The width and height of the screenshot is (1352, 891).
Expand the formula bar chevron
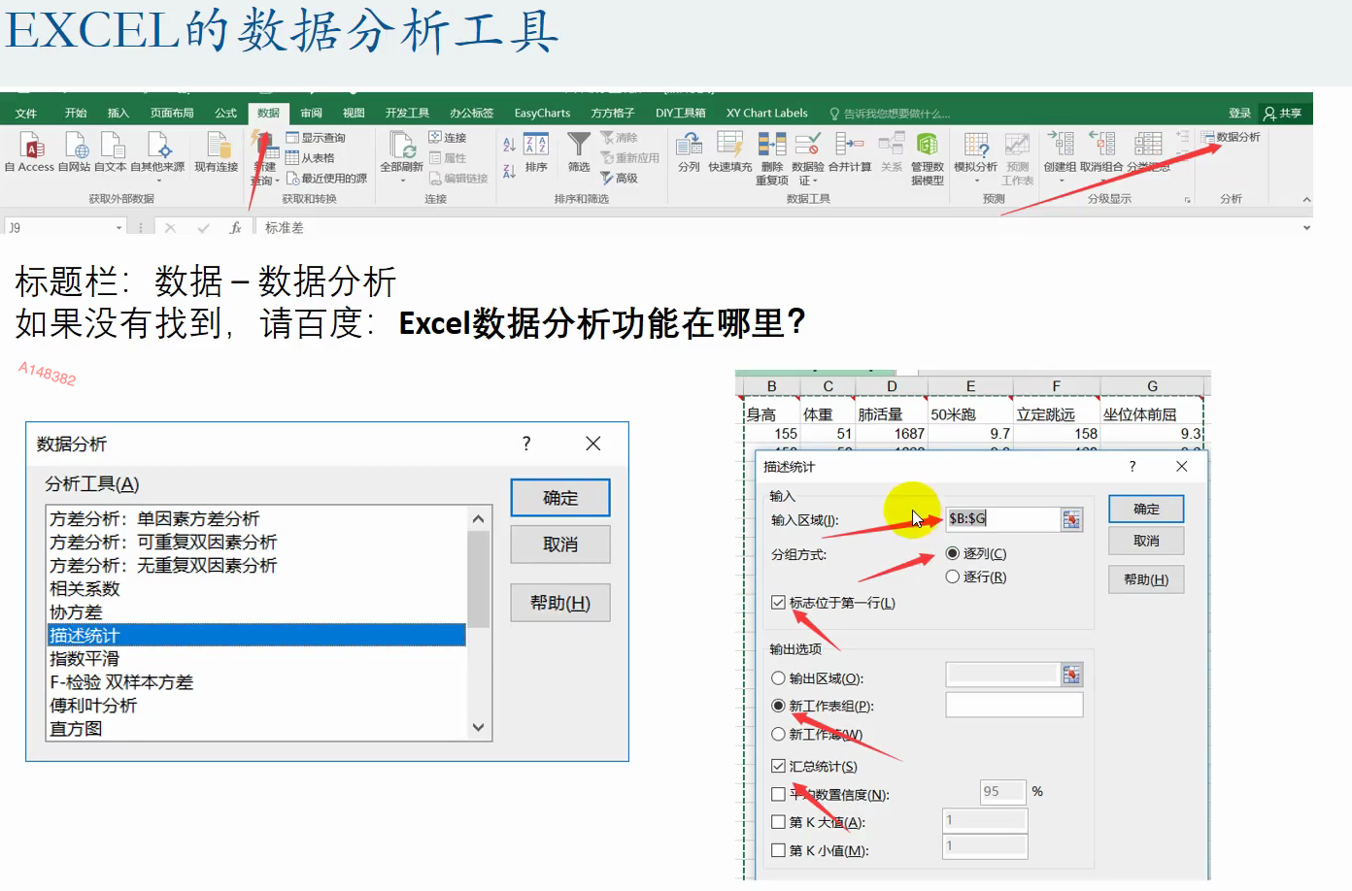coord(1306,228)
